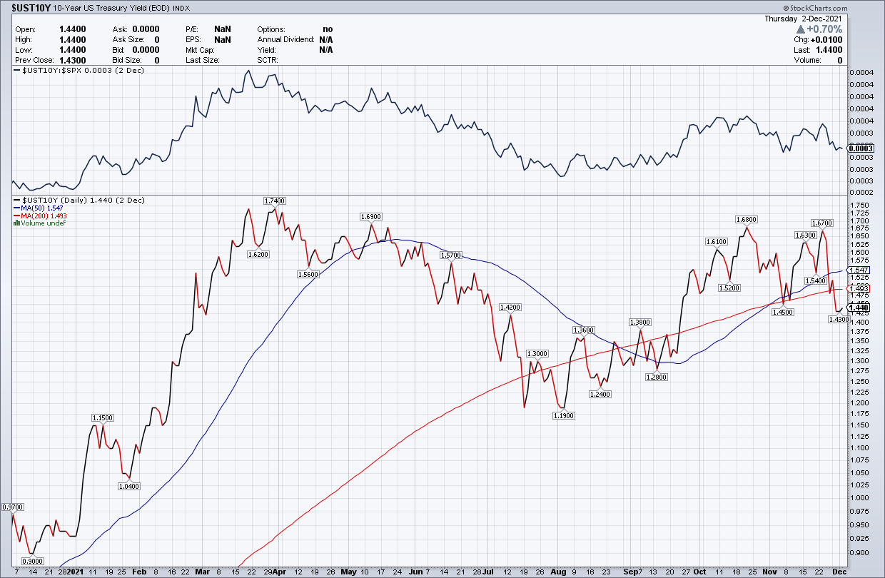Click the Options value 'no'
The width and height of the screenshot is (885, 578).
pos(328,29)
